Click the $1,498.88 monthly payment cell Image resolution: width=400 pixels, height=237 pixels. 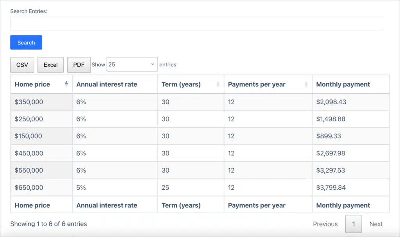click(351, 119)
